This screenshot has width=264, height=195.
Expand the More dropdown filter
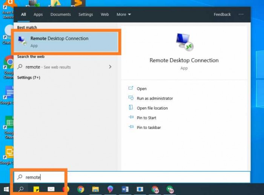(124, 14)
